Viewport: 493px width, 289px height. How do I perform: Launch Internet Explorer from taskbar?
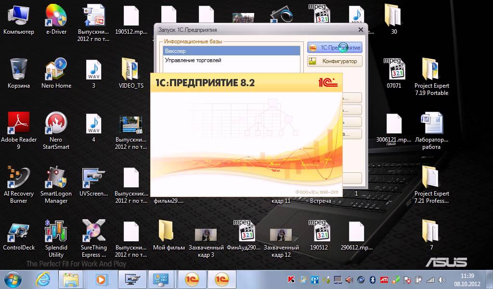(43, 279)
